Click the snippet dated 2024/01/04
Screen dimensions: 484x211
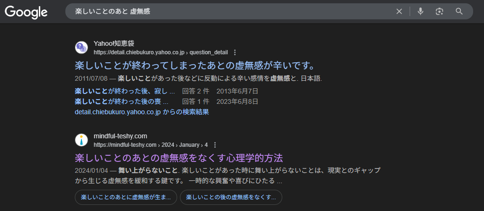pos(227,176)
